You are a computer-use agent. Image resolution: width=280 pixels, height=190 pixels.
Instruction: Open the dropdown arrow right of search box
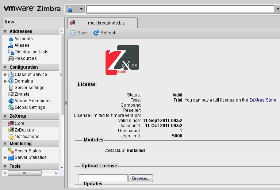pyautogui.click(x=277, y=9)
